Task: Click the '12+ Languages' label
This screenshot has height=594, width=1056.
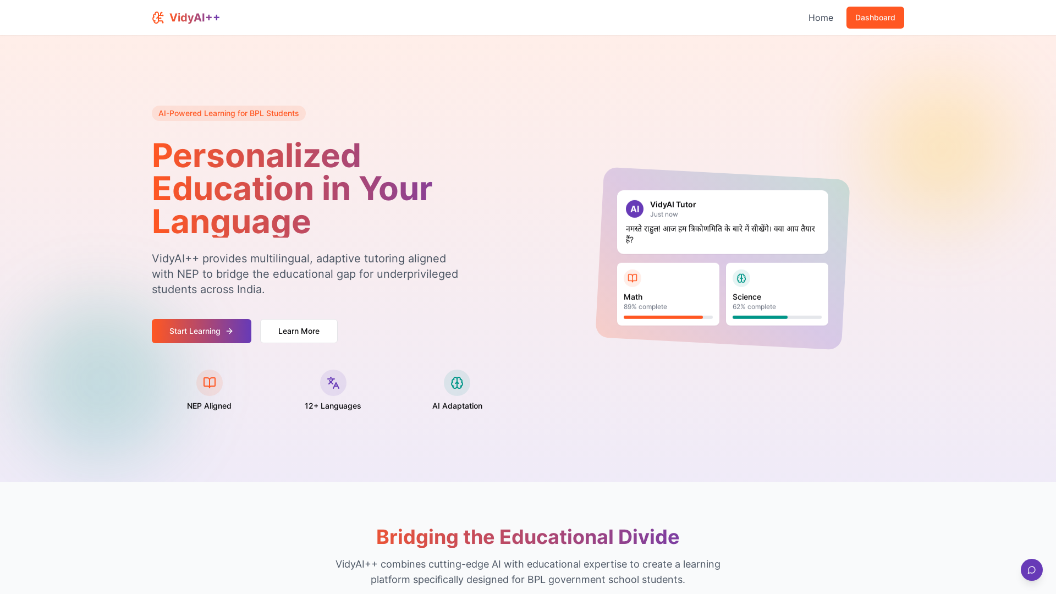Action: coord(333,406)
